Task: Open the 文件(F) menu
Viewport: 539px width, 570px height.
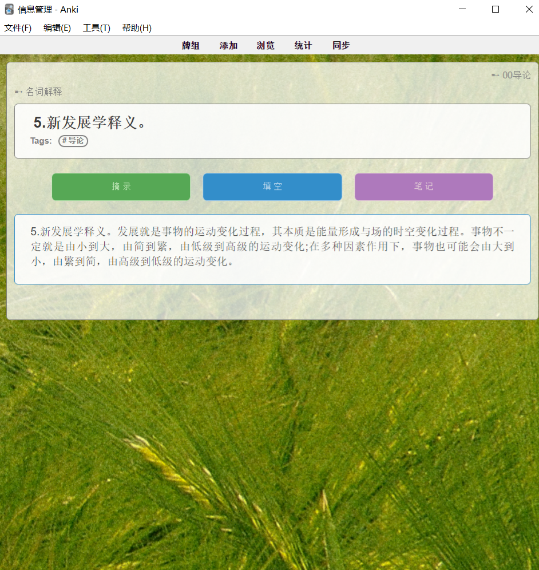Action: 18,28
